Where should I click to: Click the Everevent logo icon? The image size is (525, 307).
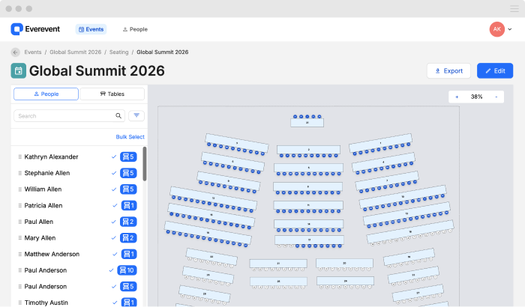coord(16,29)
